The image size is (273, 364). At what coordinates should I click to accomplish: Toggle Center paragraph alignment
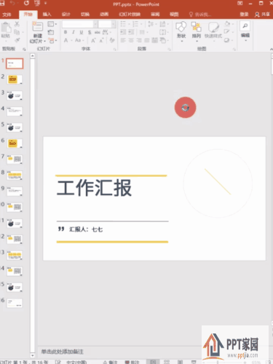tap(131, 40)
